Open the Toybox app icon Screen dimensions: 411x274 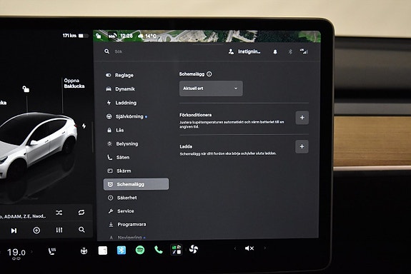pyautogui.click(x=176, y=250)
